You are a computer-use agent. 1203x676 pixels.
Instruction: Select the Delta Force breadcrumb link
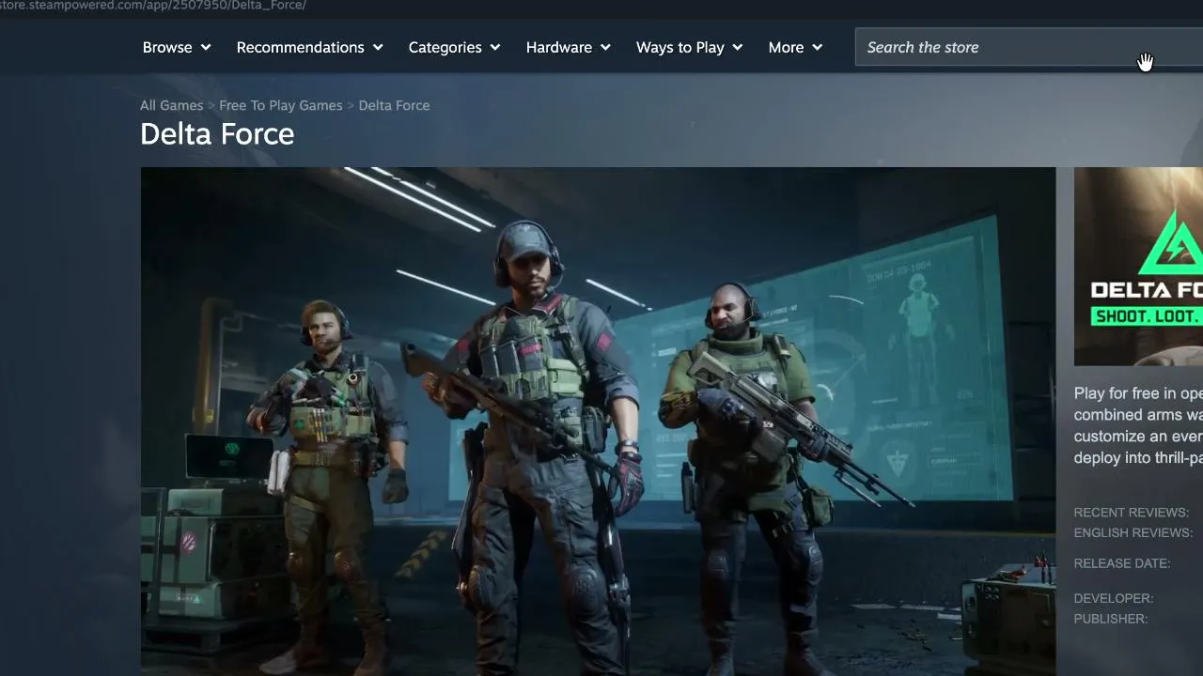tap(394, 105)
